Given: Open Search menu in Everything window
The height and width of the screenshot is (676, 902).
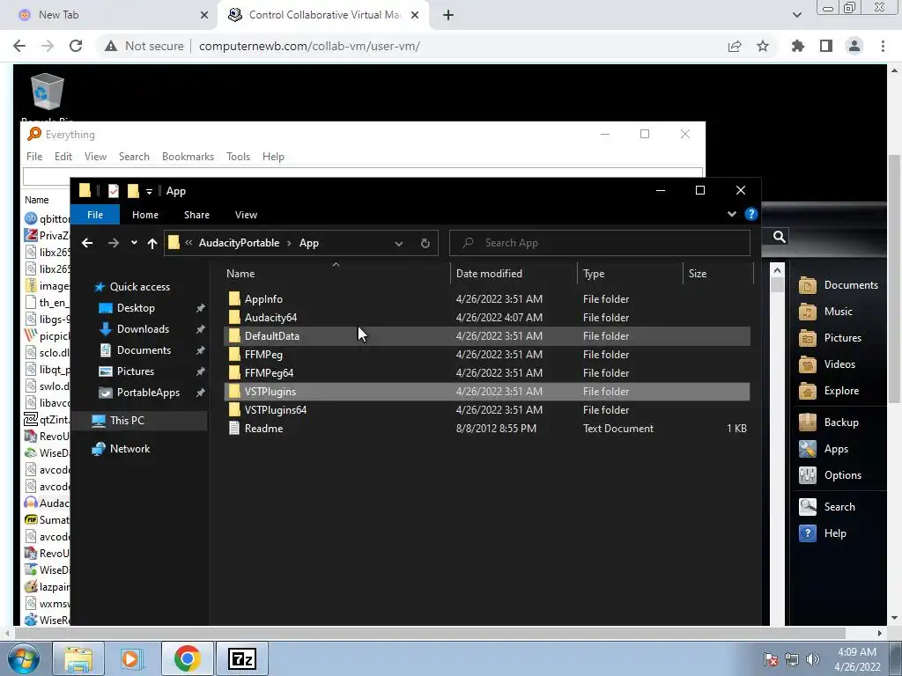Looking at the screenshot, I should click(134, 157).
